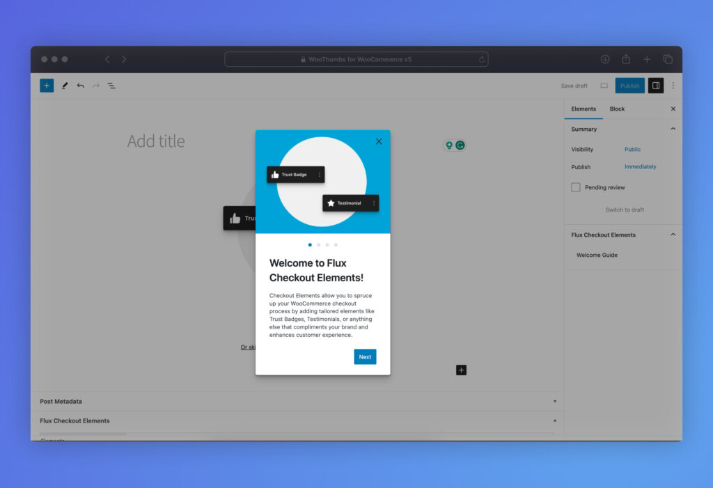Click the Public visibility link

[632, 149]
